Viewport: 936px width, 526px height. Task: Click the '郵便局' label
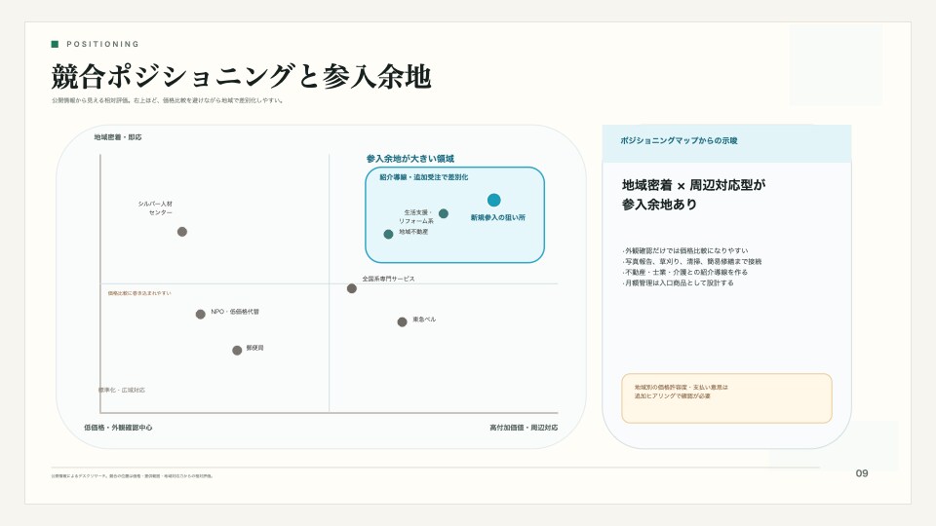point(254,348)
